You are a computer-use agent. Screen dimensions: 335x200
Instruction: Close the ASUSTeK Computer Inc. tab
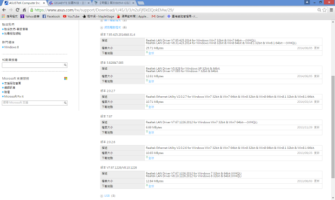pos(44,3)
